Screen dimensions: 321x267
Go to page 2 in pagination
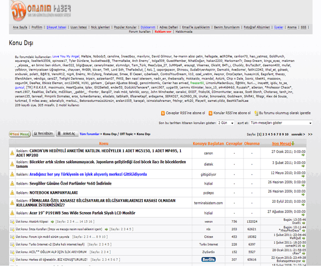[263, 135]
